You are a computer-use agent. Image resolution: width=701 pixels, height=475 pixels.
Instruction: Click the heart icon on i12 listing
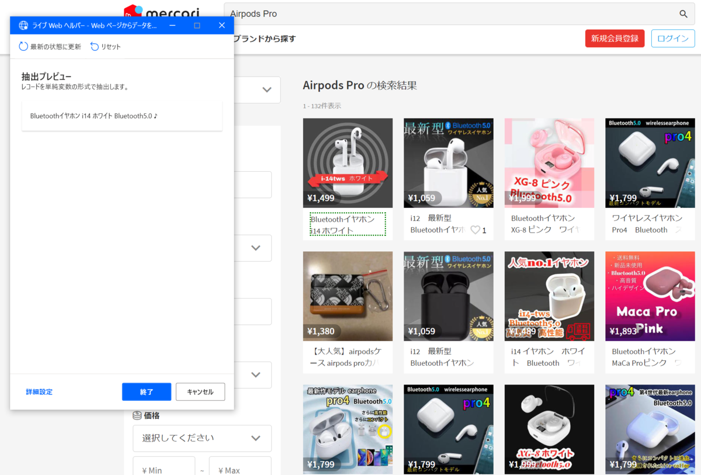point(476,230)
